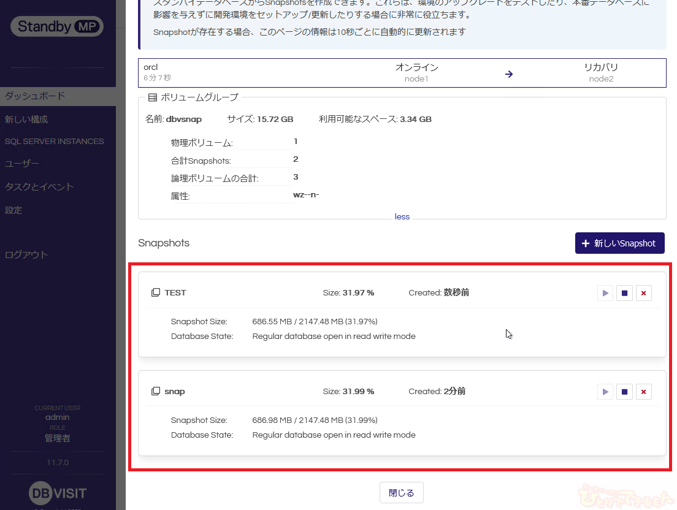Screen dimensions: 677x510
Task: Click the 新しいSnapshot button
Action: click(x=619, y=243)
